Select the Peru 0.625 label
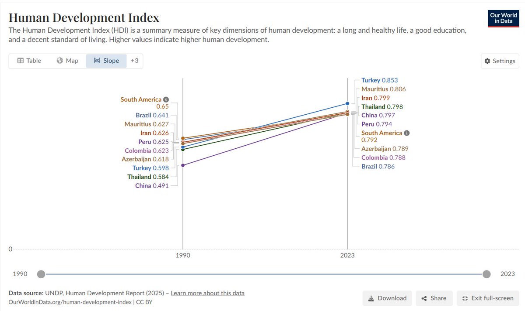Image resolution: width=525 pixels, height=311 pixels. click(x=154, y=142)
